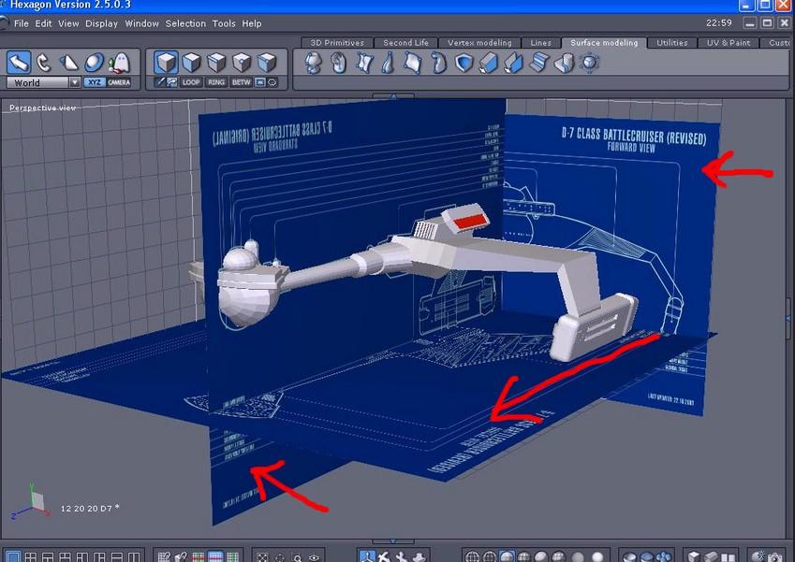Pick the four-cornered Gordon surface icon
This screenshot has height=562, width=795.
(x=363, y=64)
